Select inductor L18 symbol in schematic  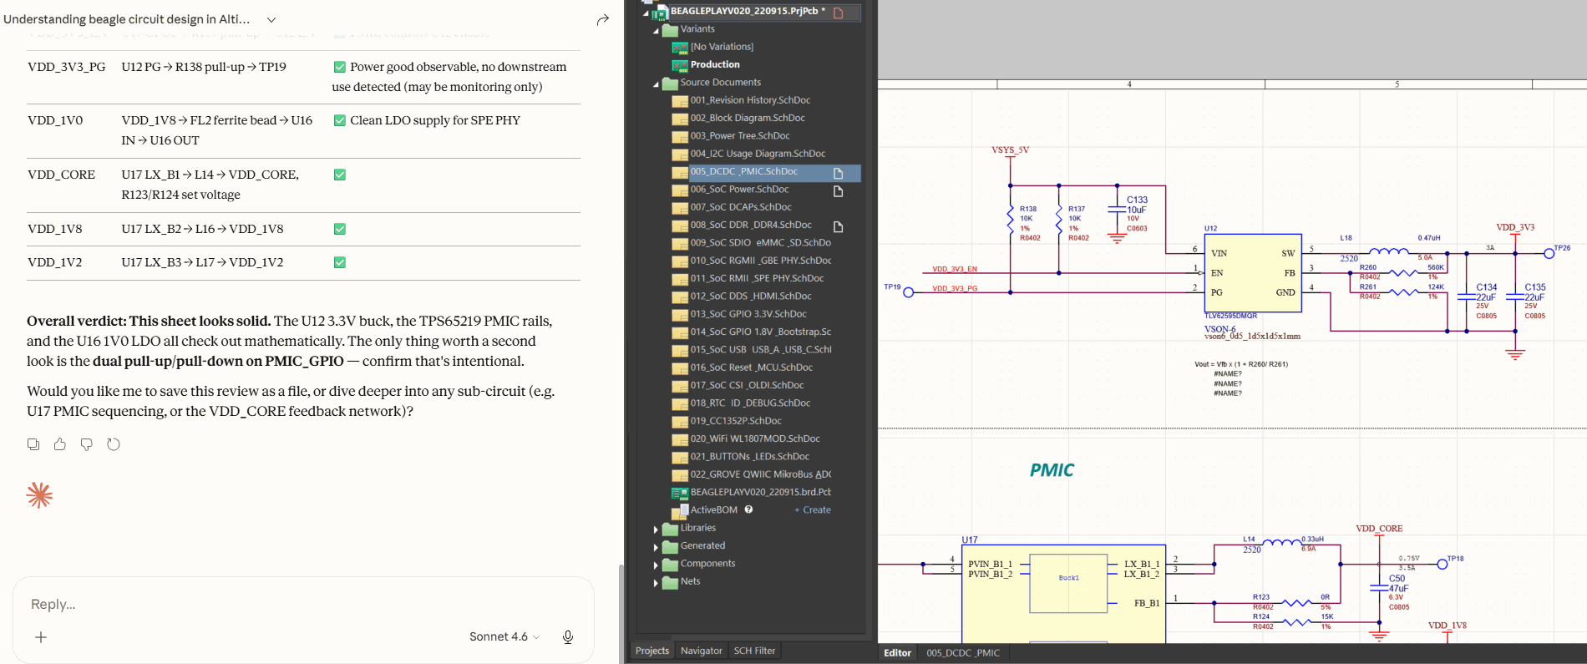1389,250
